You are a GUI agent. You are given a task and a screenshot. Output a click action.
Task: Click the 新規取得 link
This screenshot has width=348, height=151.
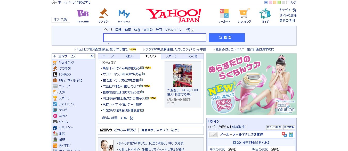click(x=238, y=127)
